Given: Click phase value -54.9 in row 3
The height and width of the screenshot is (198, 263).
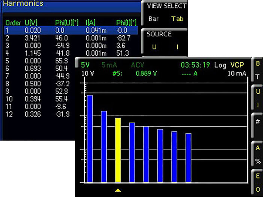Looking at the screenshot, I should click(62, 45).
